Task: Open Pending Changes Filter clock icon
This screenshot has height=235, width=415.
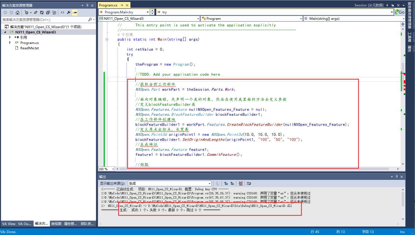Action: (x=26, y=13)
